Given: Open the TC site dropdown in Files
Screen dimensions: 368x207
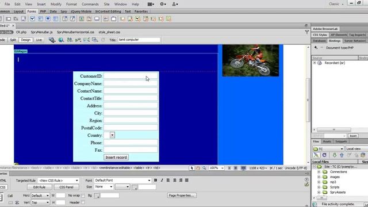Looking at the screenshot, I should (328, 149).
